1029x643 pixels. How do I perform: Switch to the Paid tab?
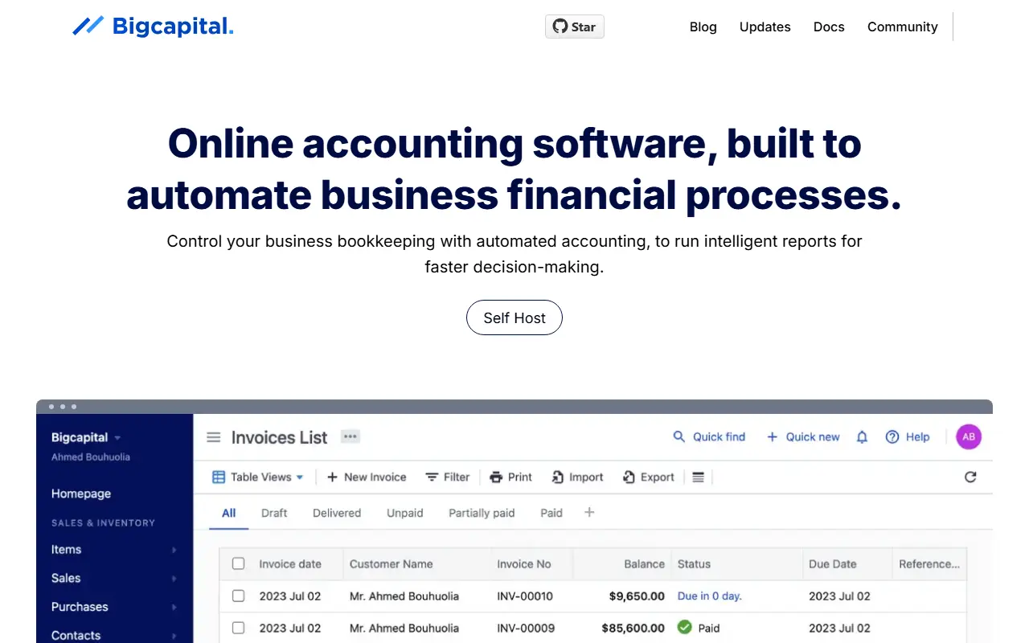[x=551, y=513]
